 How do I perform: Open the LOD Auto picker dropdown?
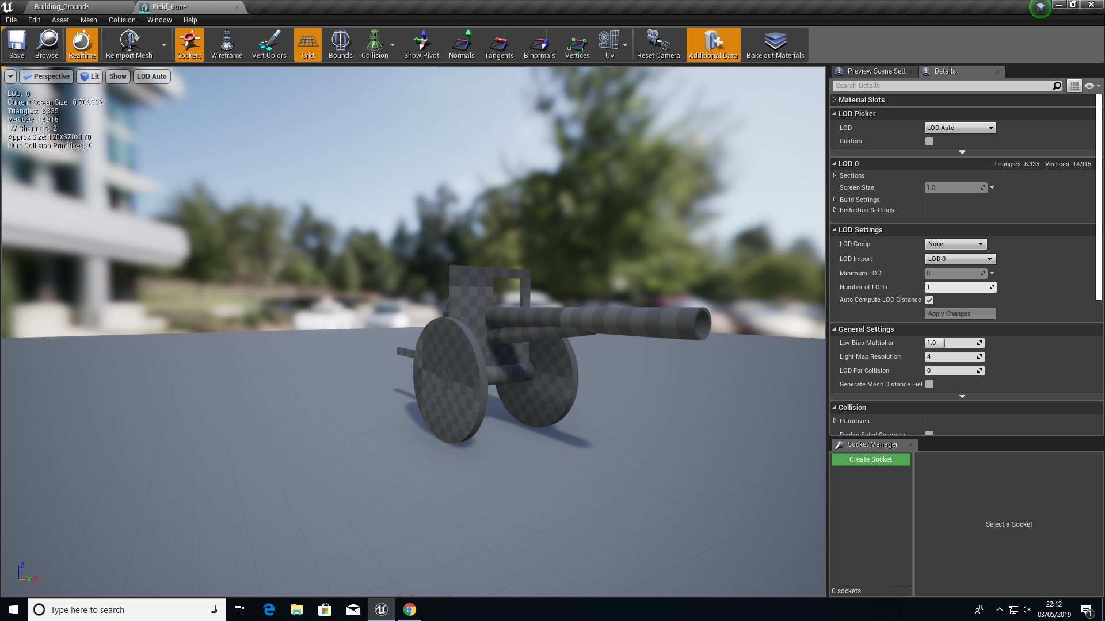960,128
